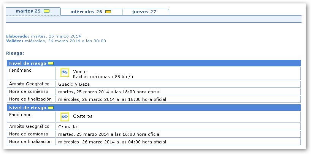Click warning marker on miércoles 26 tab

pyautogui.click(x=108, y=12)
